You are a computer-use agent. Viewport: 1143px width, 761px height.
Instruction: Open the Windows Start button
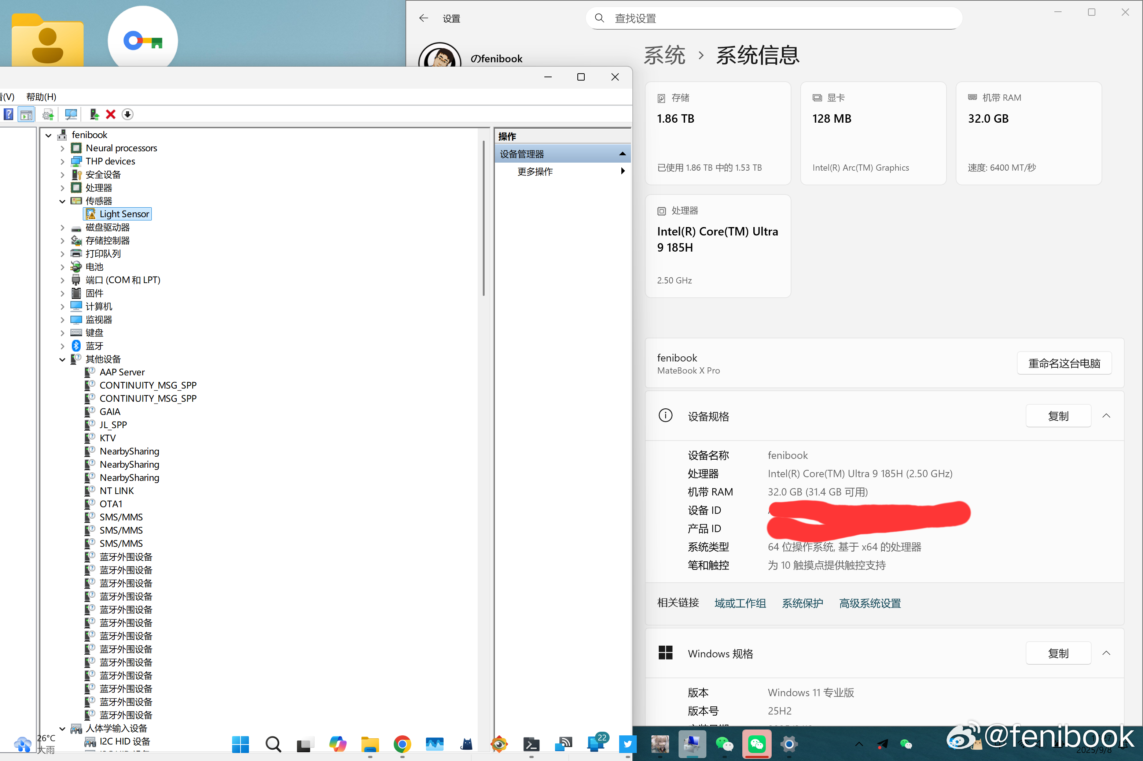[x=240, y=744]
